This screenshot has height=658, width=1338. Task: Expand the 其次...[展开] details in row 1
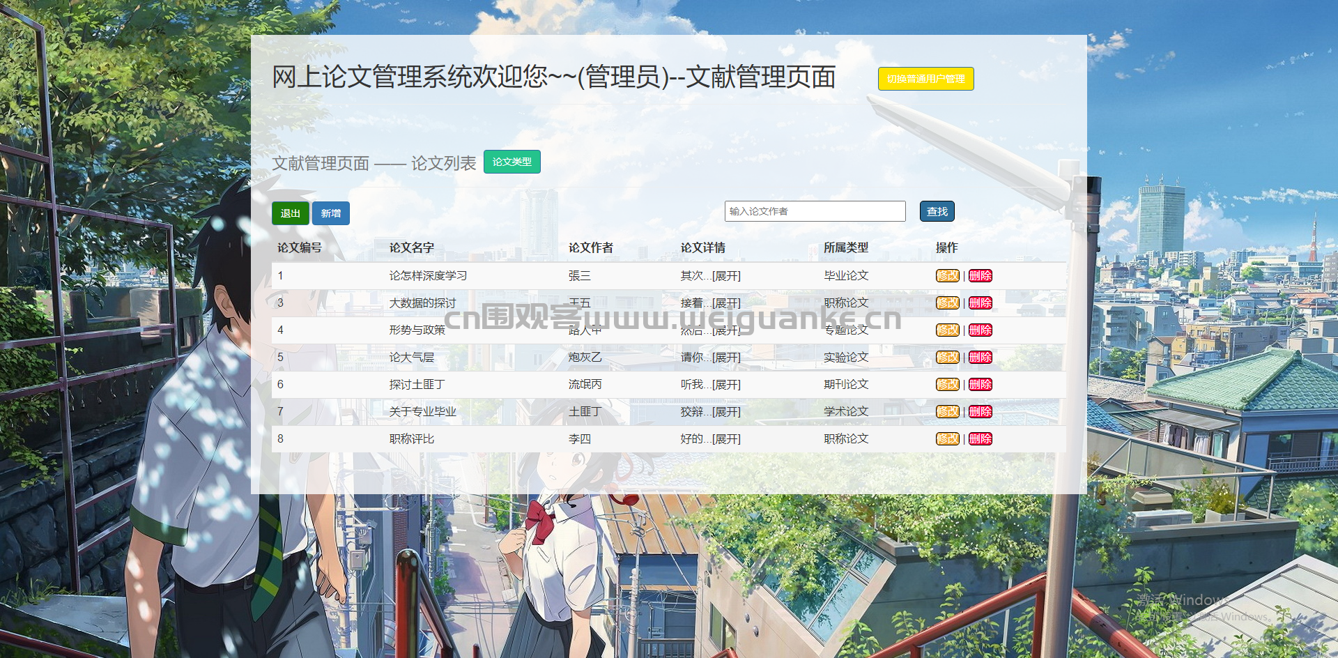pyautogui.click(x=726, y=276)
